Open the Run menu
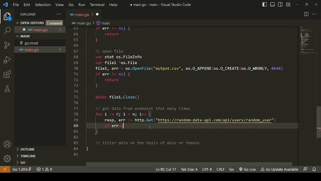 click(81, 5)
